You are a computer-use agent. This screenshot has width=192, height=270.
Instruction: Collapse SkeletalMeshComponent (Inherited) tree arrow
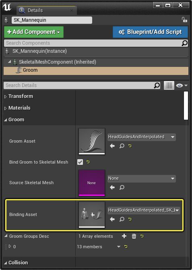[x=10, y=62]
